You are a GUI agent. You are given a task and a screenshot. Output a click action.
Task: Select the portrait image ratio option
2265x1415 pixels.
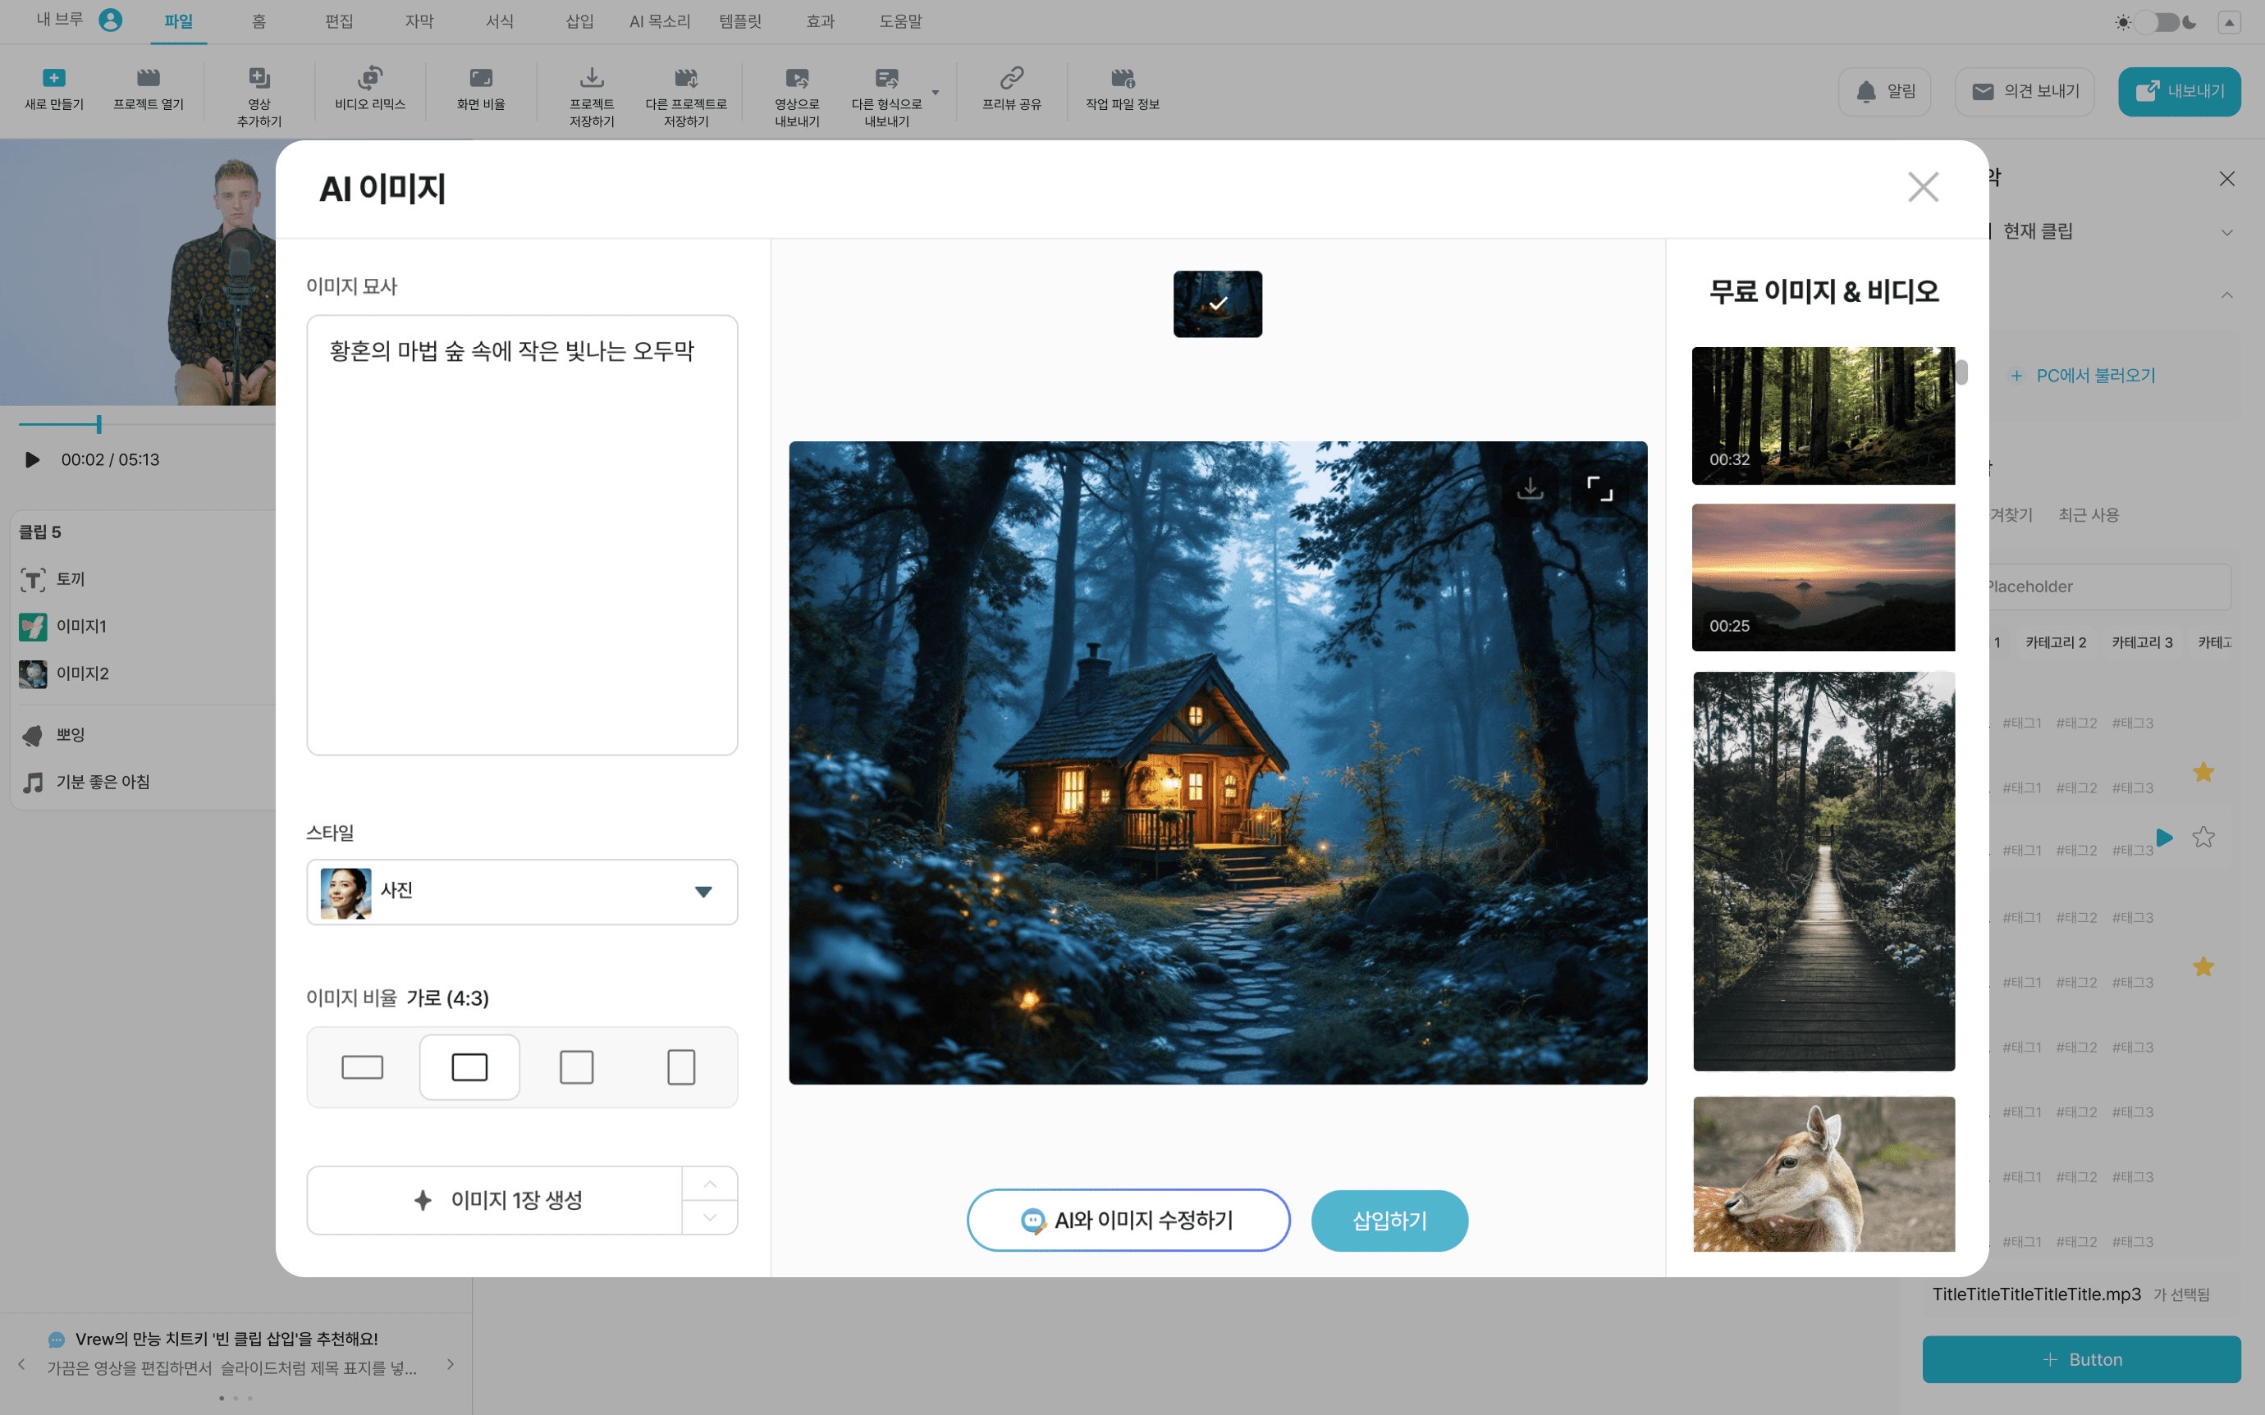click(x=680, y=1067)
